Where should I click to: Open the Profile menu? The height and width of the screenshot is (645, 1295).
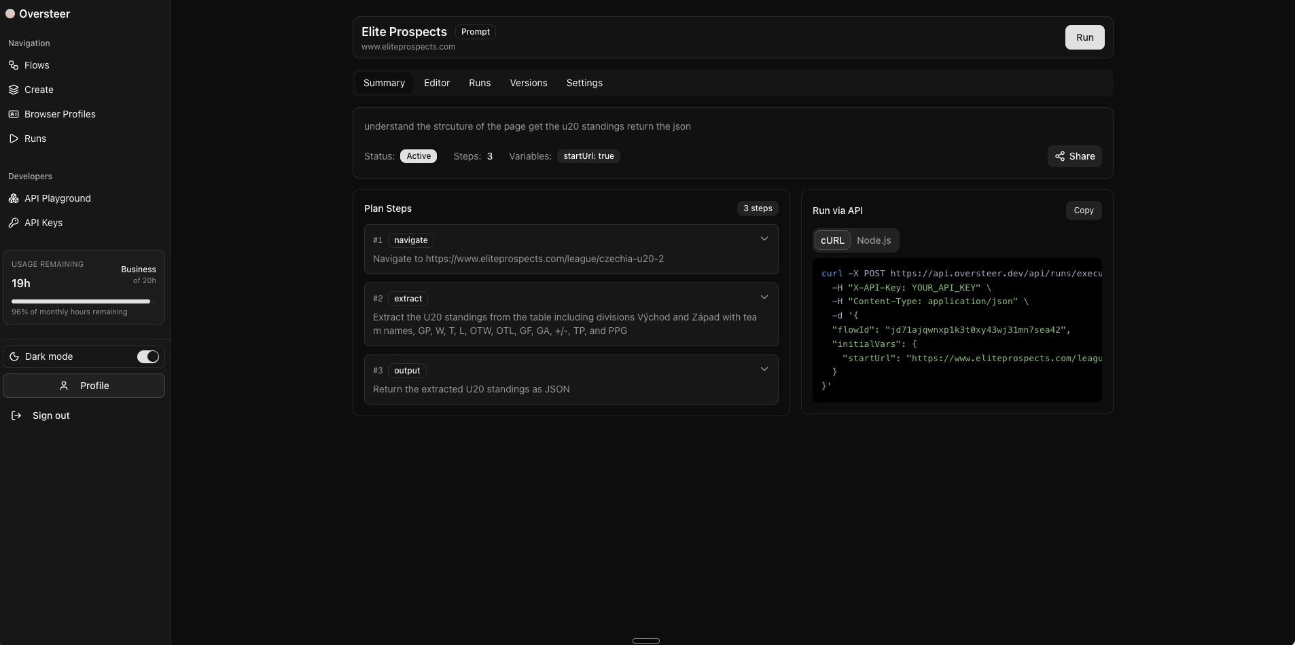point(84,386)
